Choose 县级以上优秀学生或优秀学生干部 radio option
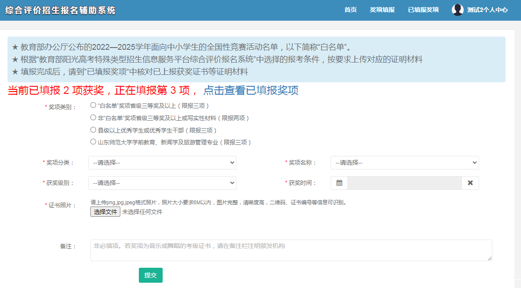The image size is (521, 288). [x=93, y=130]
